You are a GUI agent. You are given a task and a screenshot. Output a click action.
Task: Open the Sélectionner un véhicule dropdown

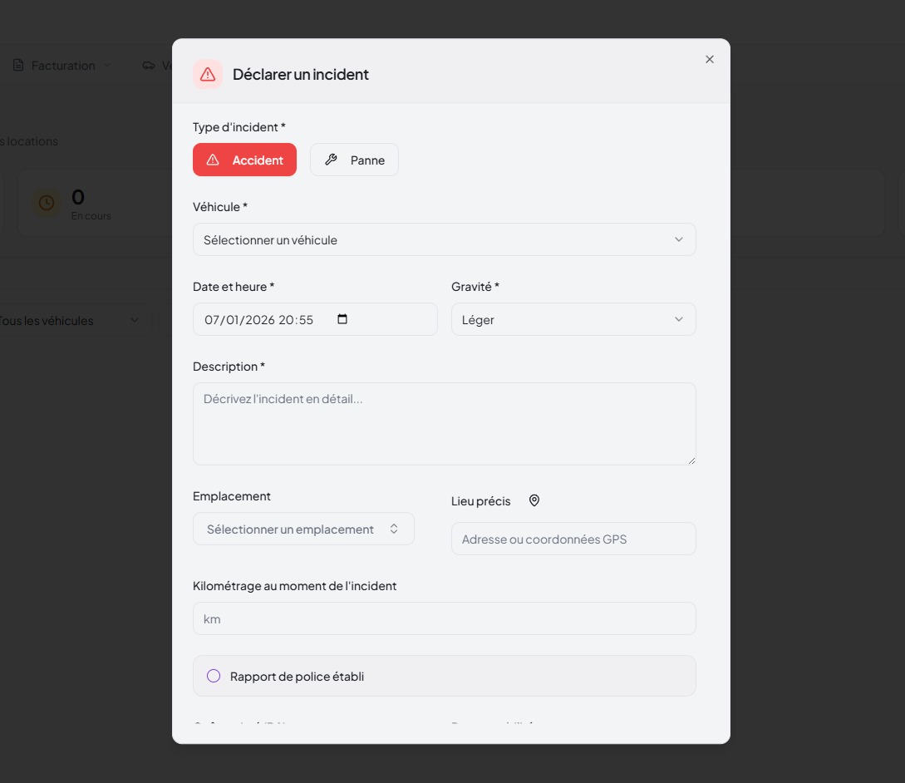(x=444, y=239)
